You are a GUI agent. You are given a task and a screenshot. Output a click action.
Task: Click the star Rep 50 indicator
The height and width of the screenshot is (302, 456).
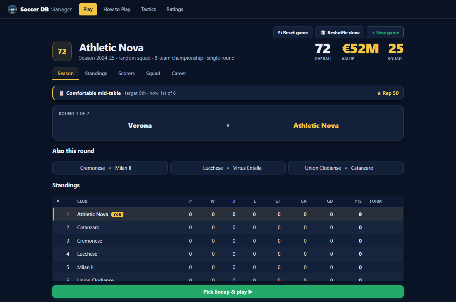point(388,93)
